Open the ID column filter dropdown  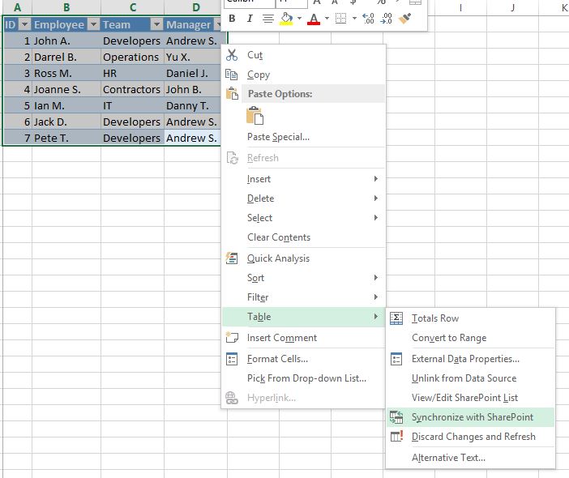click(x=24, y=24)
